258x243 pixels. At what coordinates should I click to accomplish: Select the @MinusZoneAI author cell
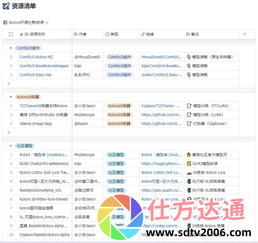tap(88, 57)
